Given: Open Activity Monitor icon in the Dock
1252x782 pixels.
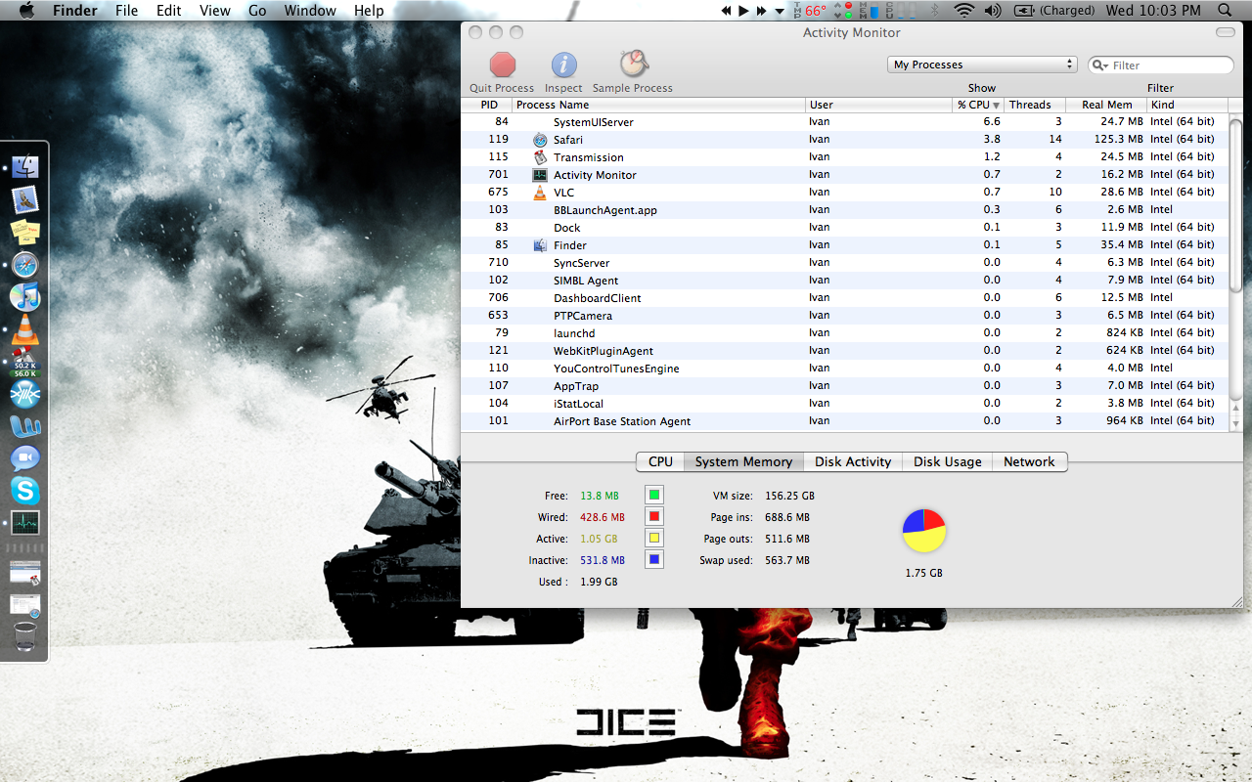Looking at the screenshot, I should (x=25, y=522).
